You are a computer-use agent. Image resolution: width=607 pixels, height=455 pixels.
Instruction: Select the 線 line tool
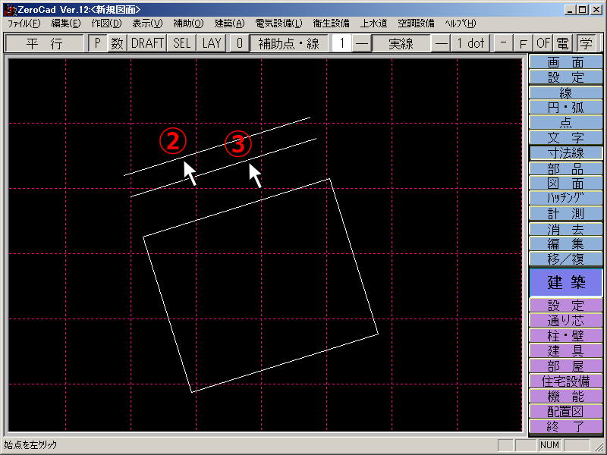pyautogui.click(x=565, y=92)
